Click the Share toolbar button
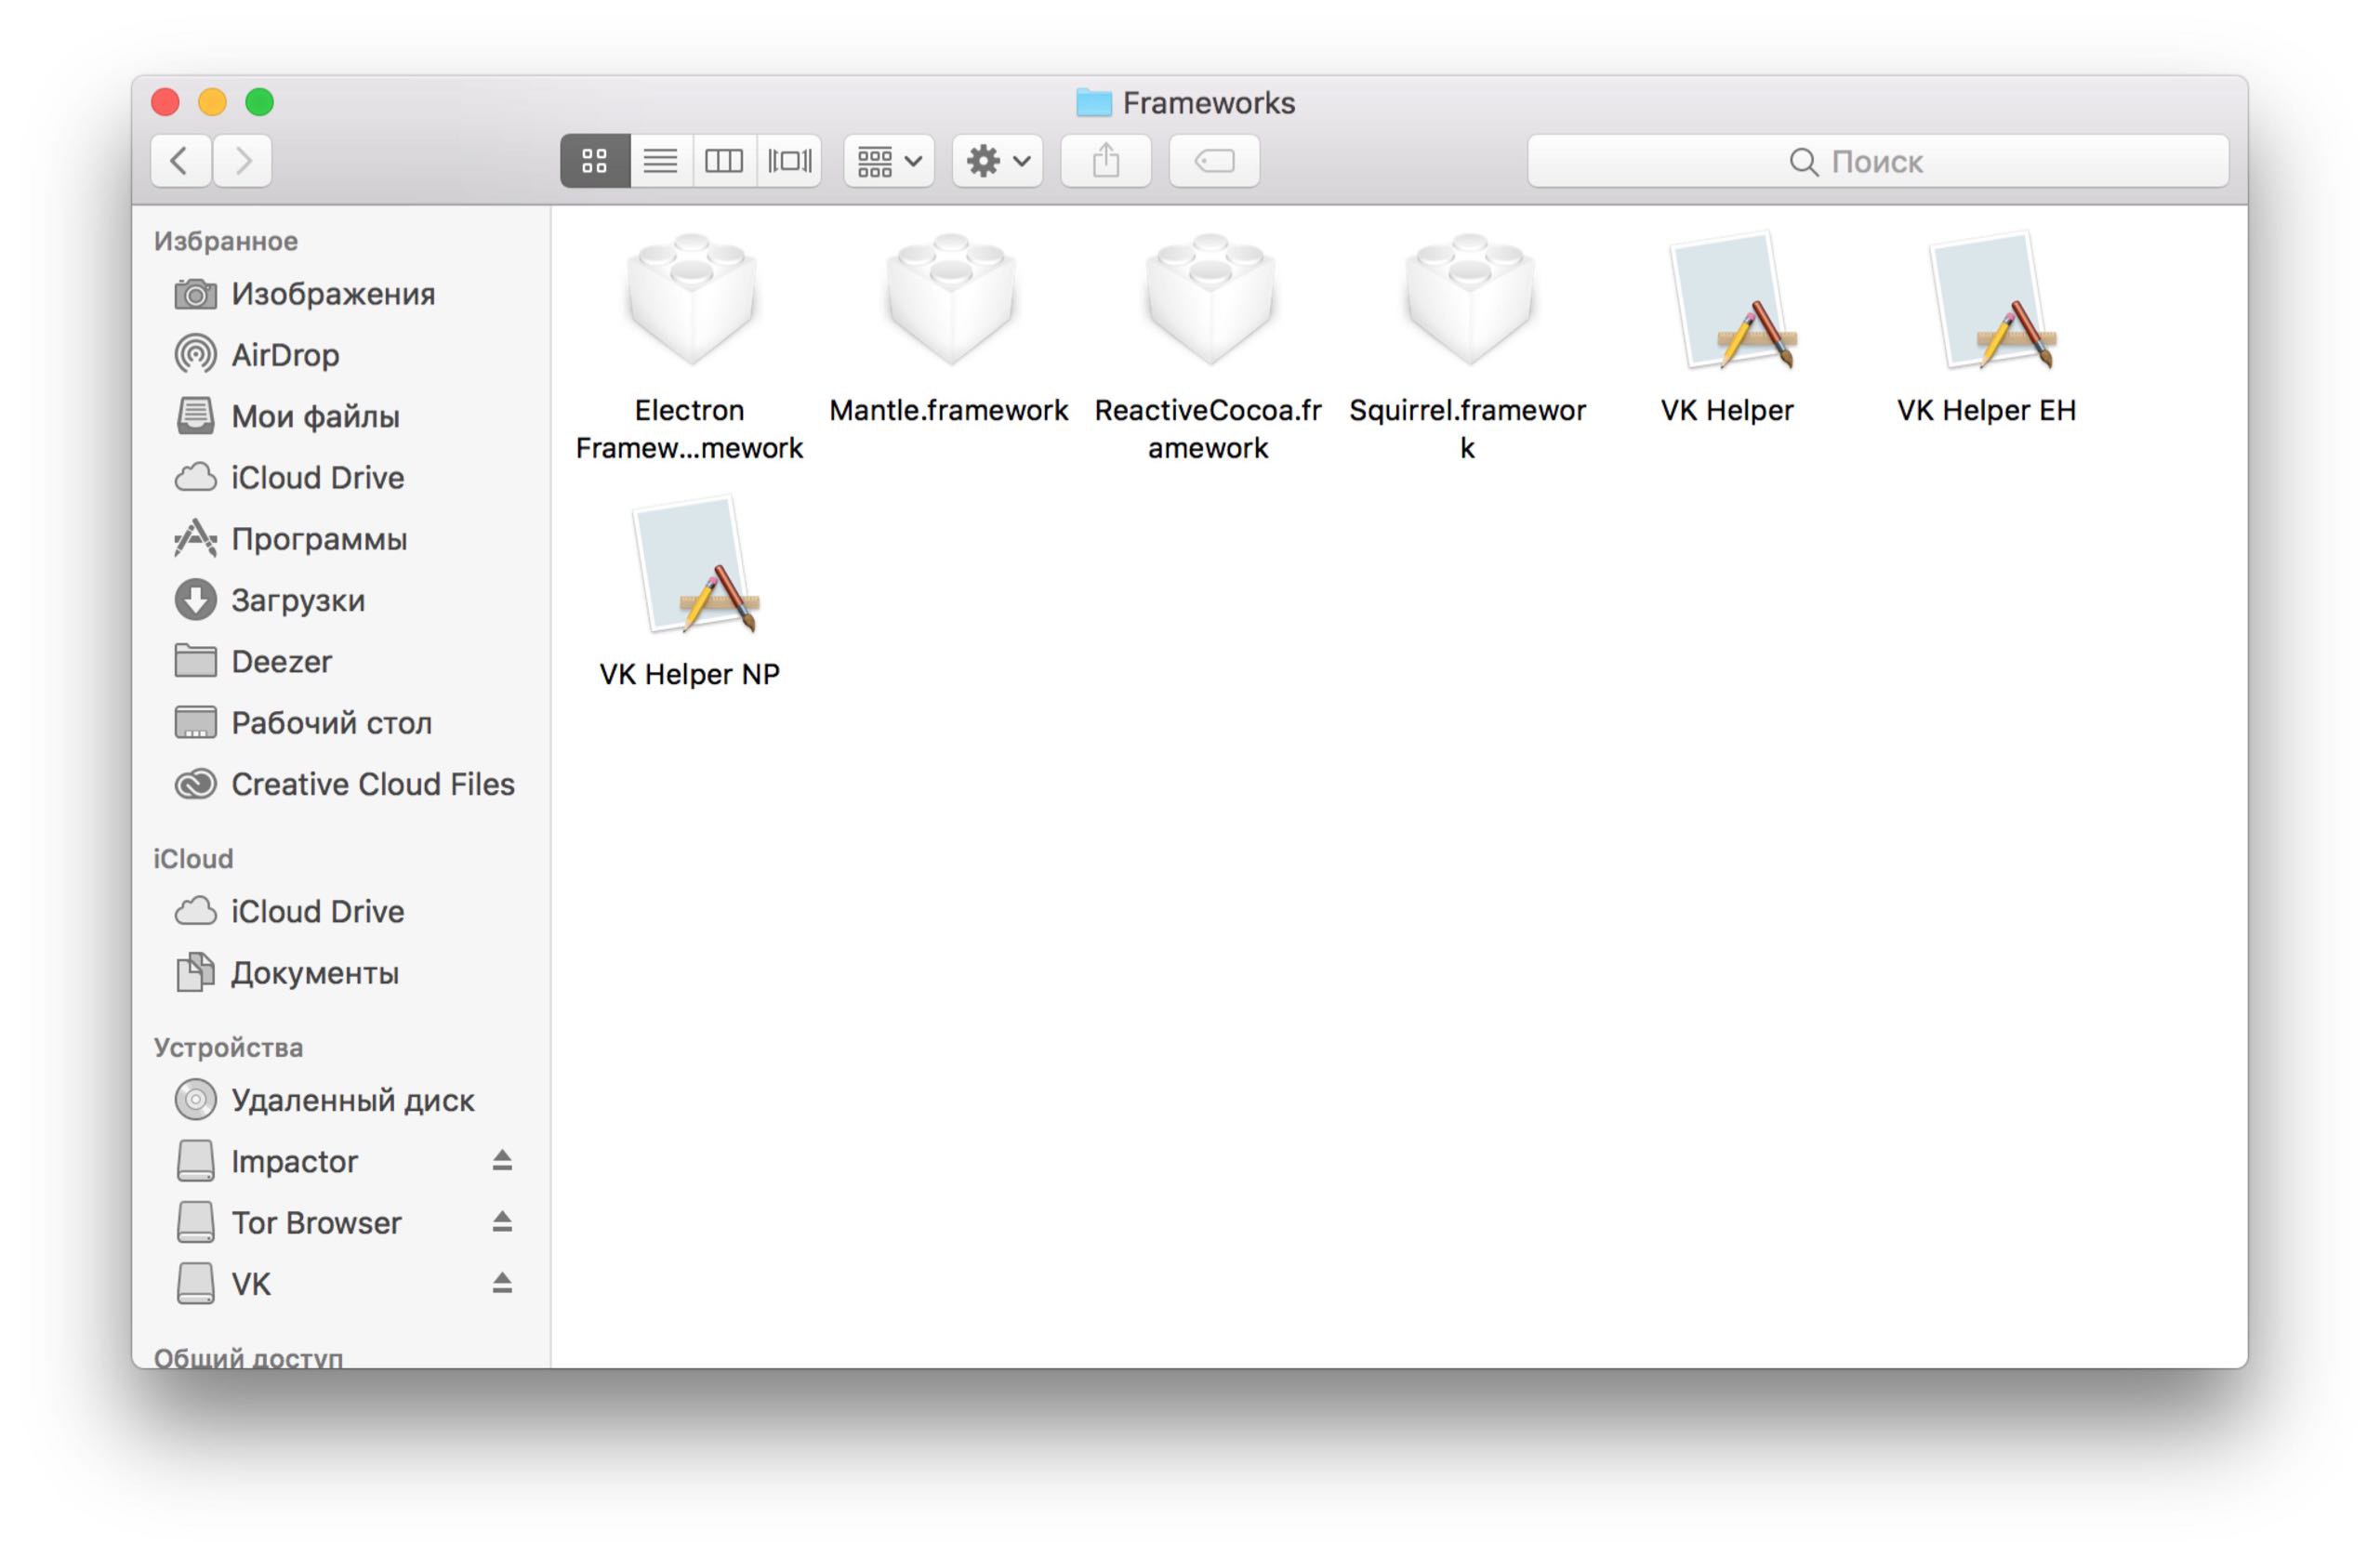The image size is (2380, 1557). click(x=1105, y=161)
